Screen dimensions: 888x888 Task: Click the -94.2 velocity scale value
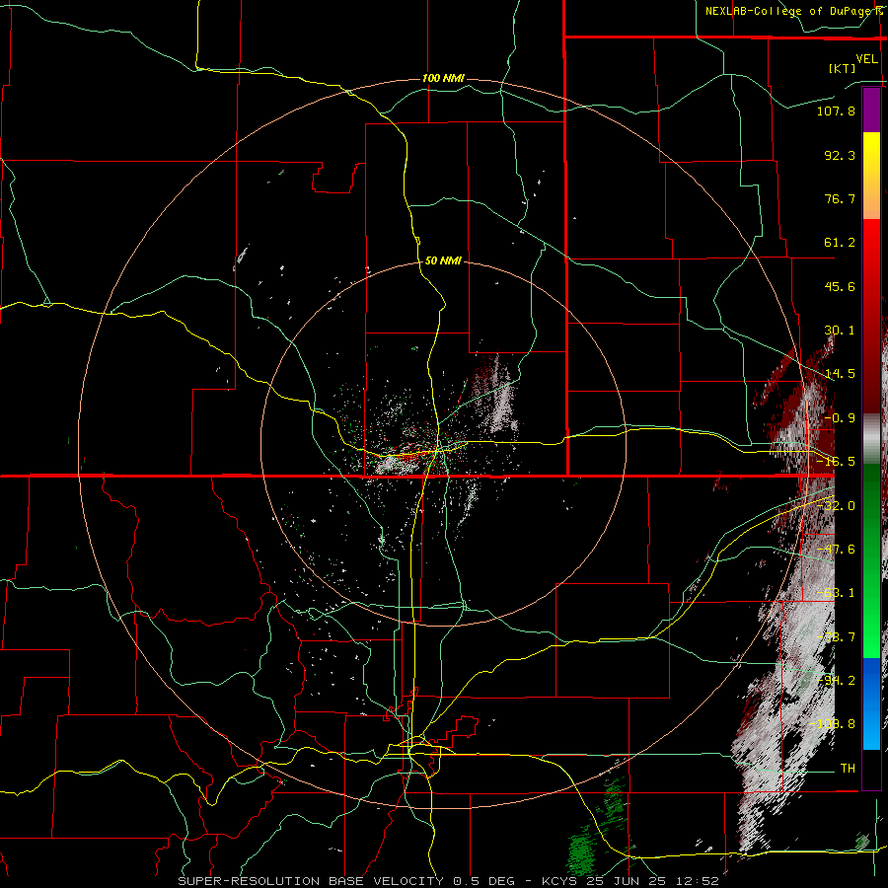click(836, 681)
